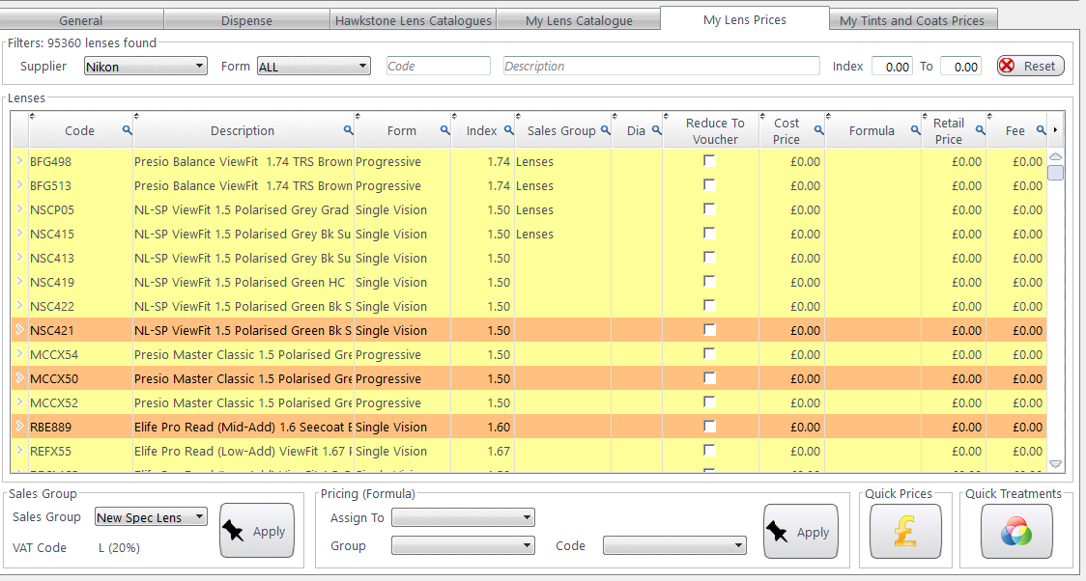The width and height of the screenshot is (1086, 581).
Task: Click the scroll down arrow of lens list
Action: click(x=1055, y=464)
